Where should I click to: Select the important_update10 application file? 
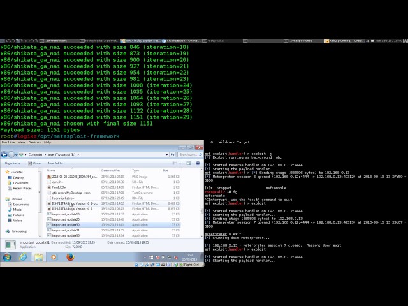113,214
